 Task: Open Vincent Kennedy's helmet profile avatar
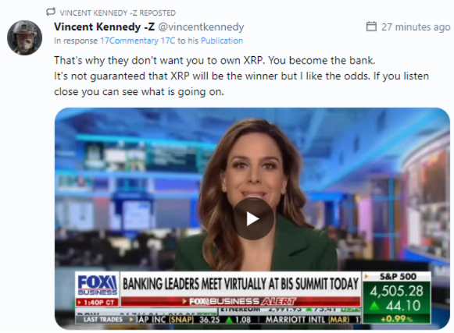pyautogui.click(x=24, y=37)
